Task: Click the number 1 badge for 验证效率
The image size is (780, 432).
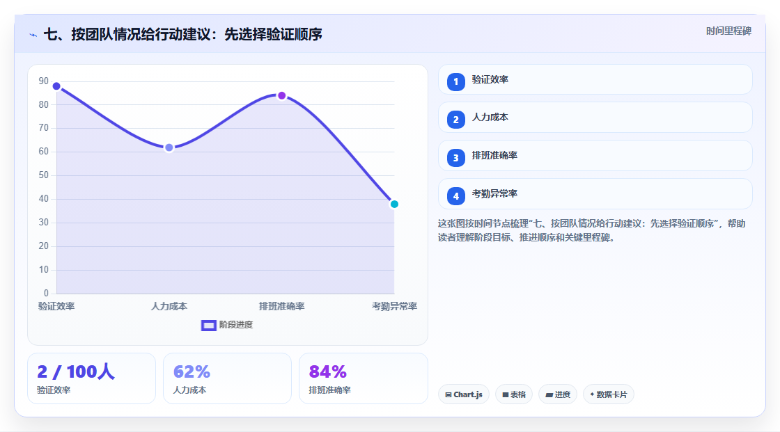Action: tap(455, 82)
